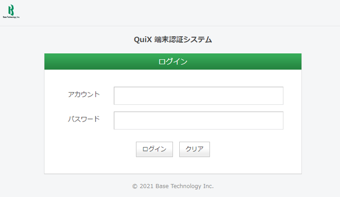
Task: Click the copyright symbol in the footer
Action: pos(135,186)
